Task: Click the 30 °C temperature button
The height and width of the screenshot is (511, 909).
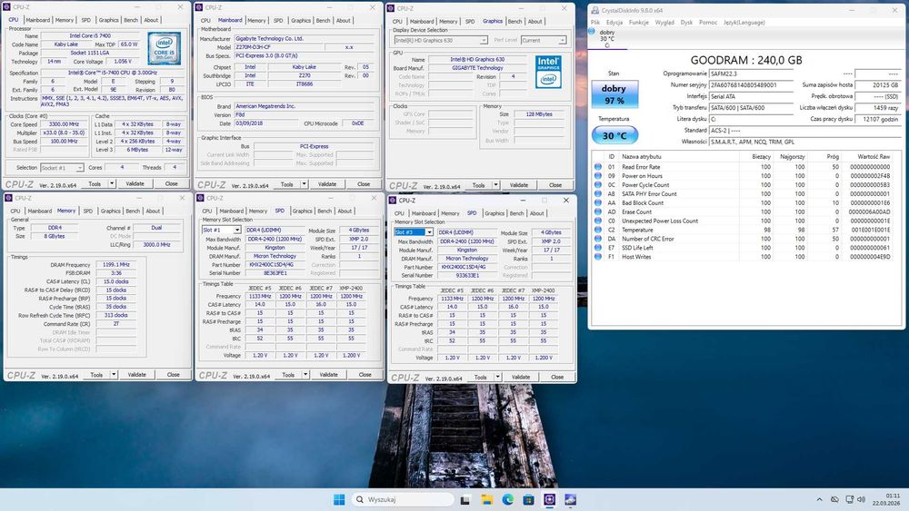Action: pos(614,135)
